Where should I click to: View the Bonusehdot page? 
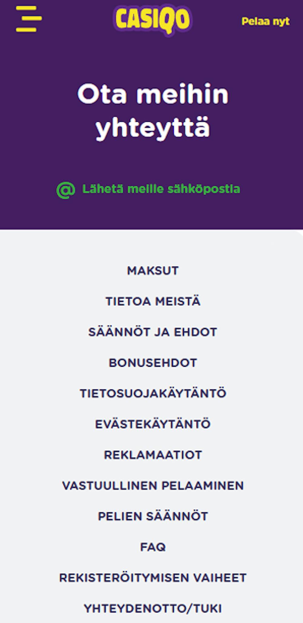point(153,363)
